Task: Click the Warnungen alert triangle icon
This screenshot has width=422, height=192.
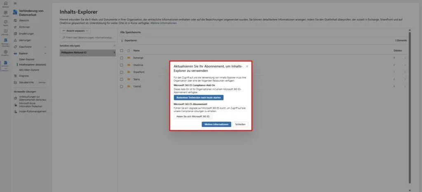Action: 15,40
